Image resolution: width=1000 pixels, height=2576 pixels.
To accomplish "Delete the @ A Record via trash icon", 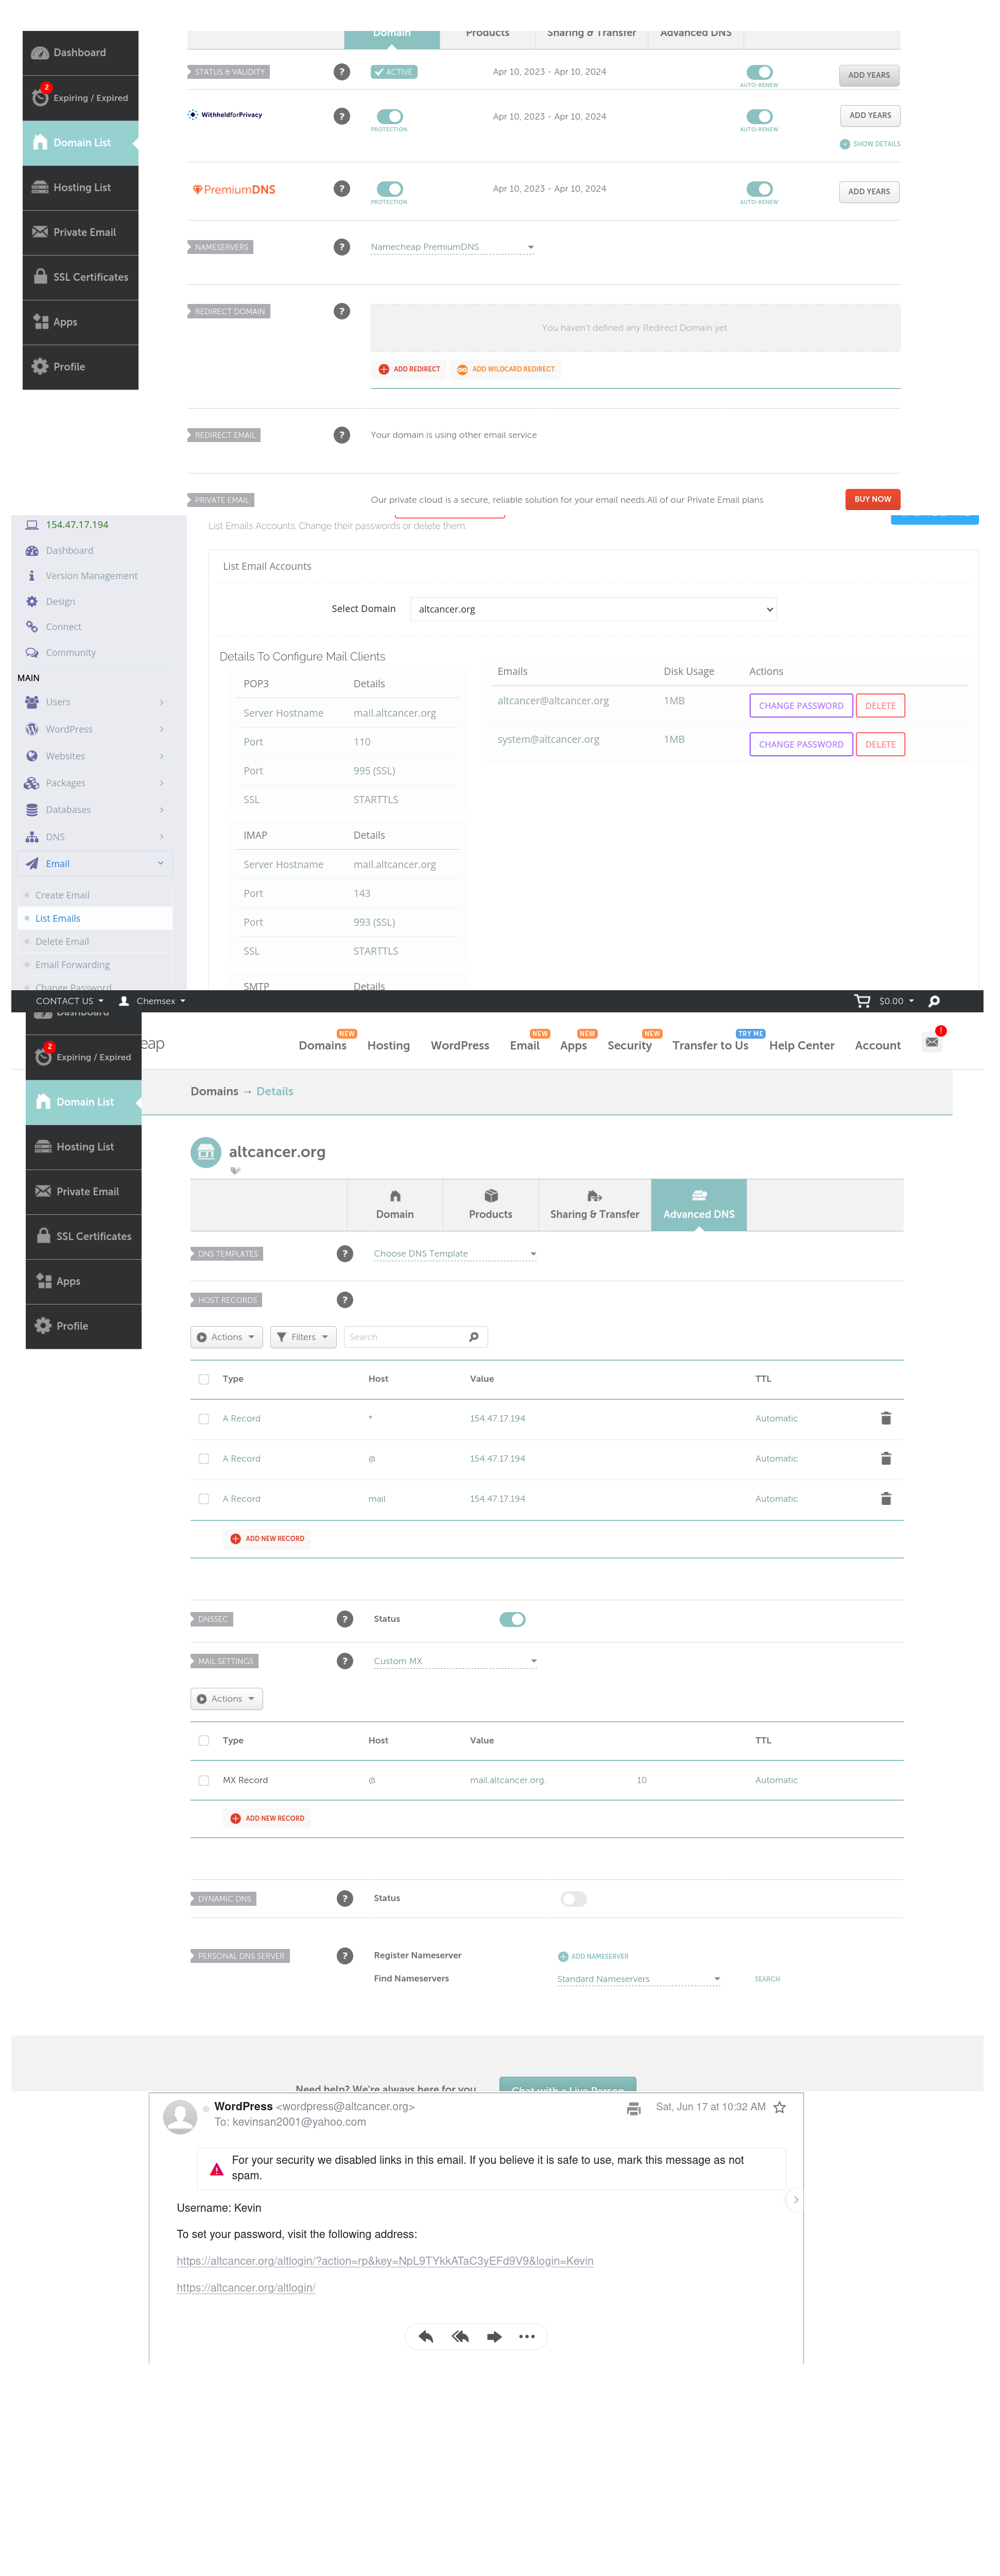I will point(886,1458).
